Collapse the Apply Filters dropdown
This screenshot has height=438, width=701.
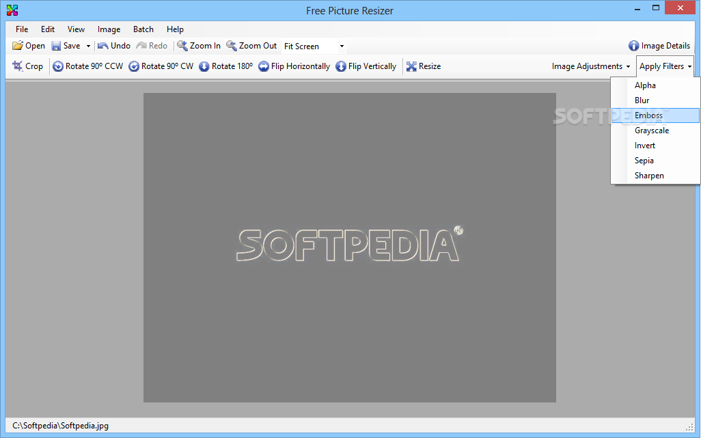(665, 66)
